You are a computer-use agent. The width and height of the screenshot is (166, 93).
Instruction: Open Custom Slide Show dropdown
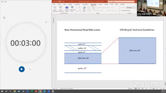click(72, 9)
